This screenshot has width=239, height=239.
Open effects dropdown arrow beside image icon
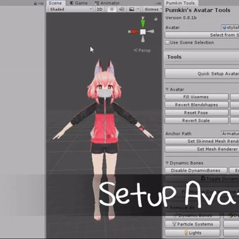(138, 9)
